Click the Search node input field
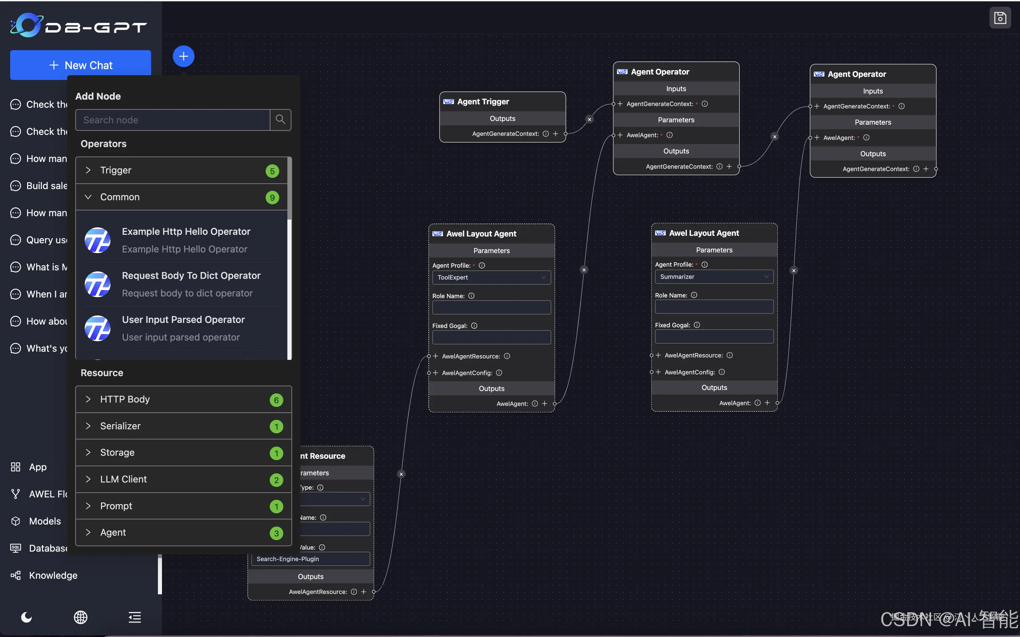Screen dimensions: 1020x637 pyautogui.click(x=173, y=120)
